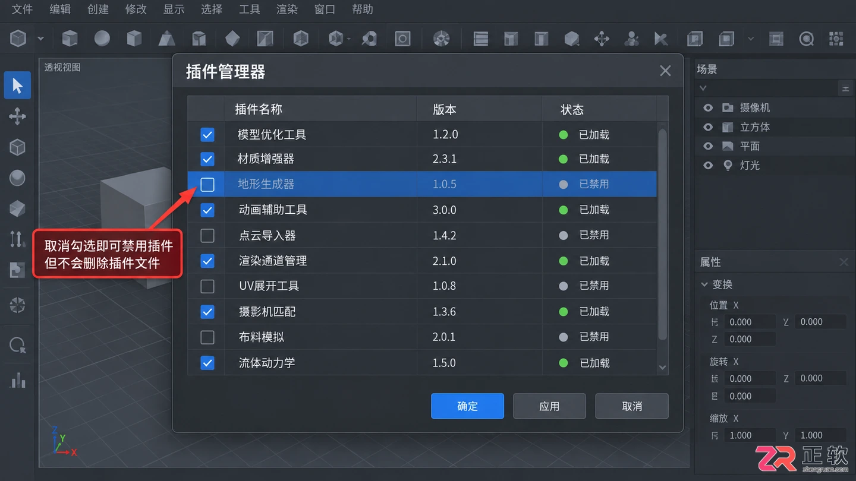Click the rotate search icon in left sidebar
Viewport: 856px width, 481px height.
pos(18,345)
